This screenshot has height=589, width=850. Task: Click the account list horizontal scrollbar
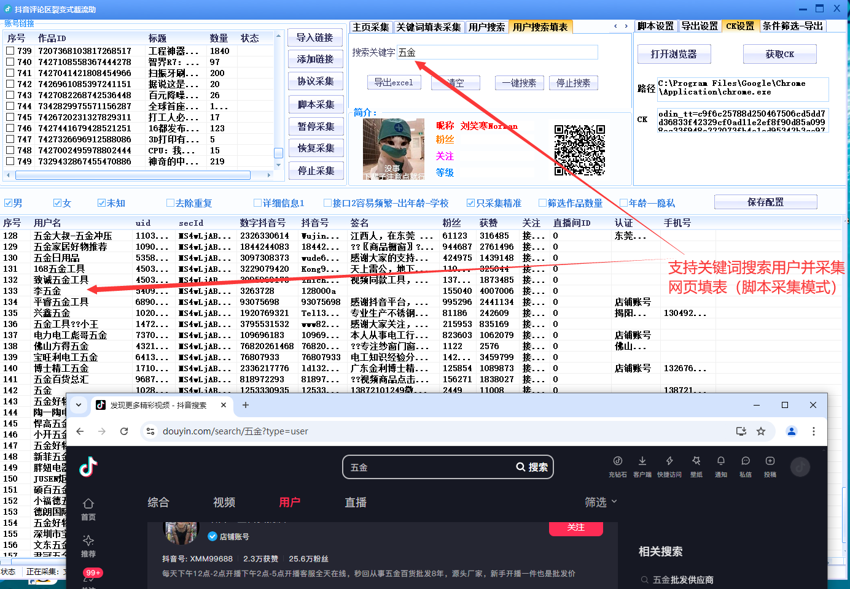coord(133,175)
